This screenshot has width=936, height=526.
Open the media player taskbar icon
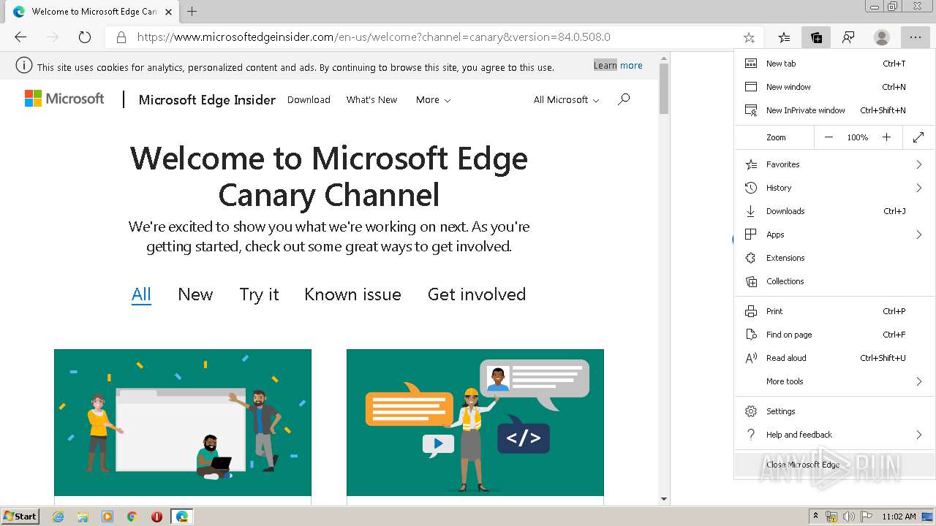point(107,517)
